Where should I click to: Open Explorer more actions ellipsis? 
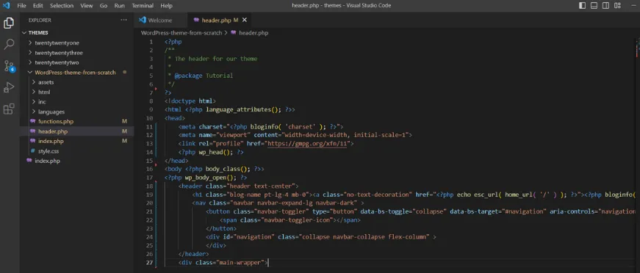tap(123, 20)
